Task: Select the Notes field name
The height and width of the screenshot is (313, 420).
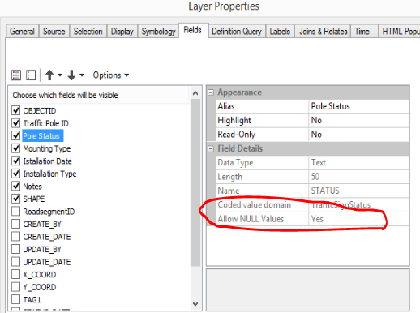Action: click(32, 187)
